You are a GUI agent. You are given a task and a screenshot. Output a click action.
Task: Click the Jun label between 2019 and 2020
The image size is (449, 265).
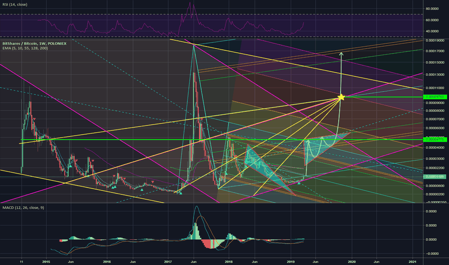coord(315,262)
